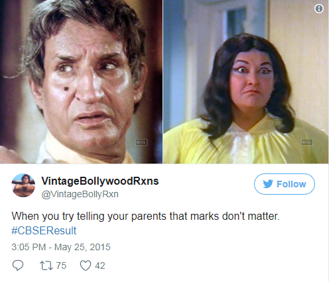The height and width of the screenshot is (282, 329).
Task: Click the watermark on the right photo
Action: click(x=307, y=142)
